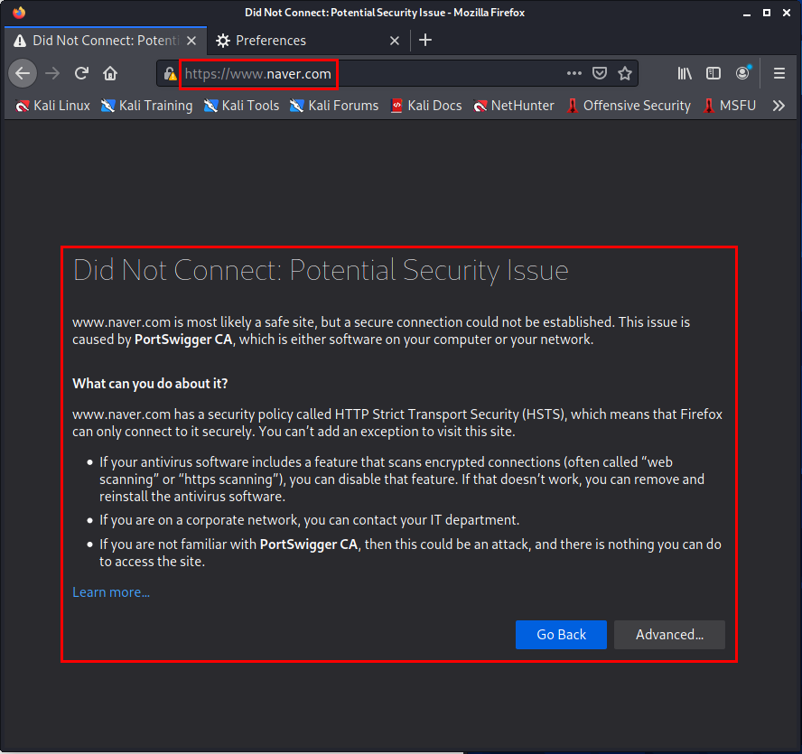Maximize the Firefox window
The image size is (802, 754).
[766, 13]
